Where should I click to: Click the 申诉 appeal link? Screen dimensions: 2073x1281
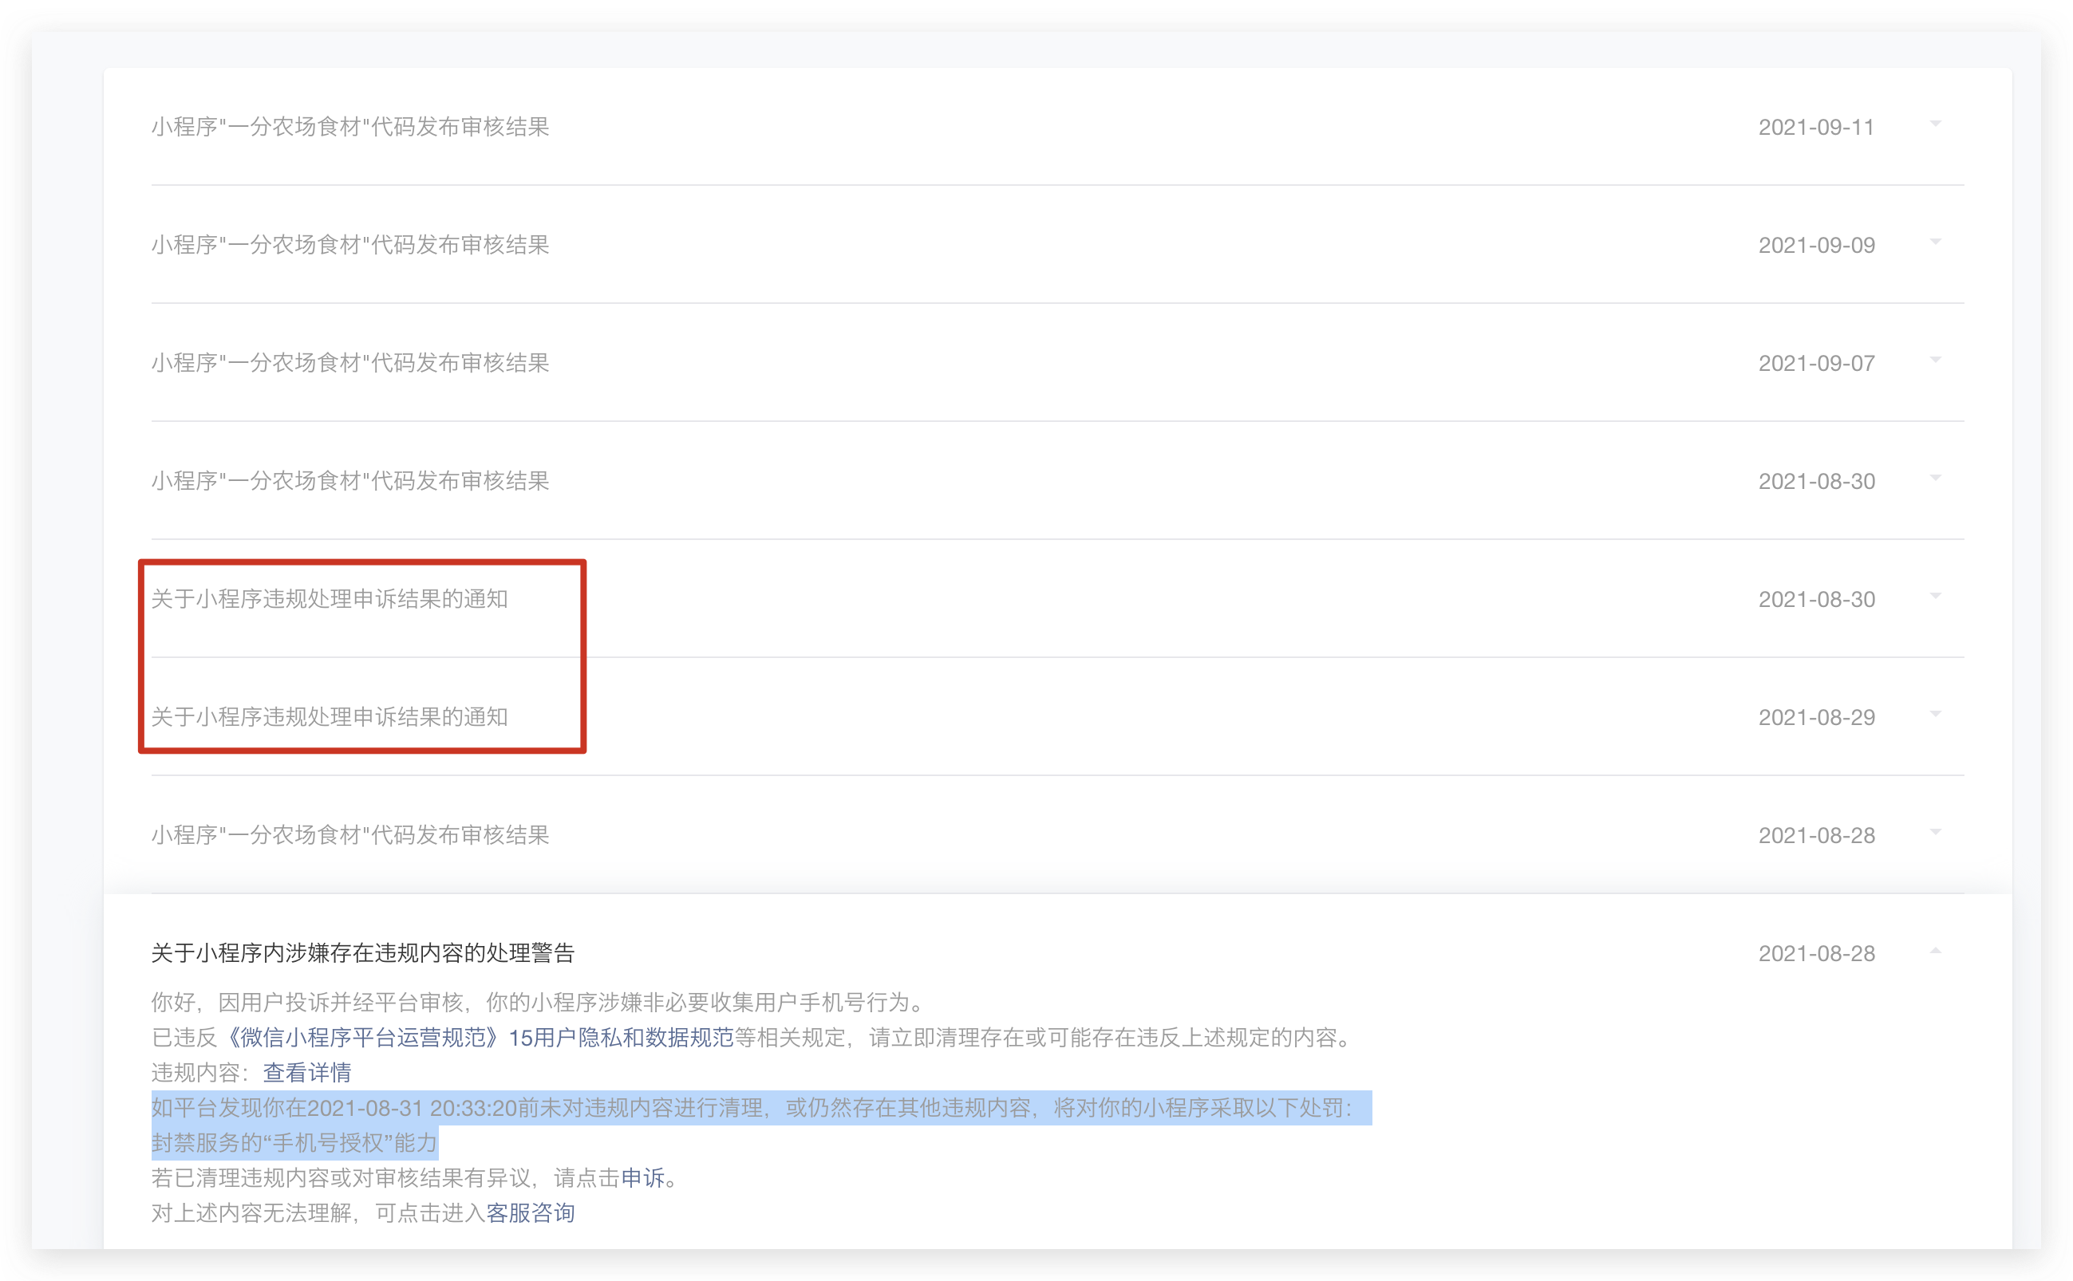point(642,1177)
